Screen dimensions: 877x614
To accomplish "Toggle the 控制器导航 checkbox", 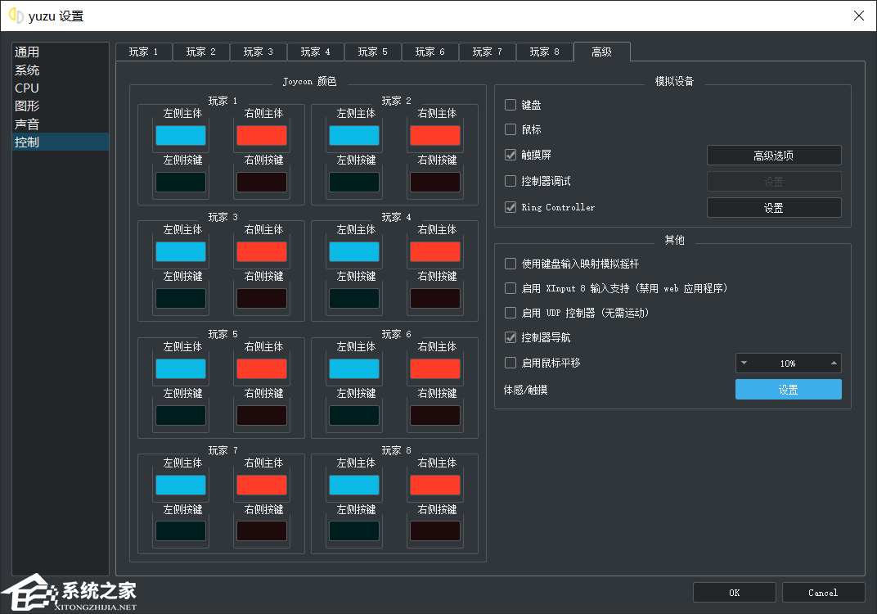I will click(x=510, y=337).
